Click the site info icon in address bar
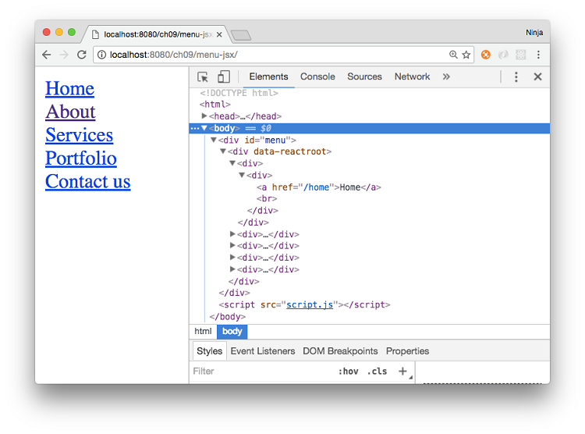Viewport: 585px width, 434px height. coord(101,55)
